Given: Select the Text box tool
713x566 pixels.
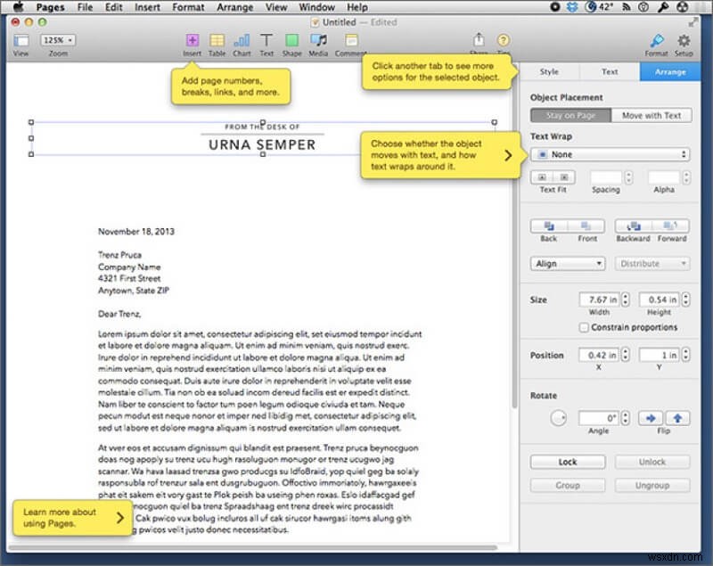Looking at the screenshot, I should click(266, 41).
